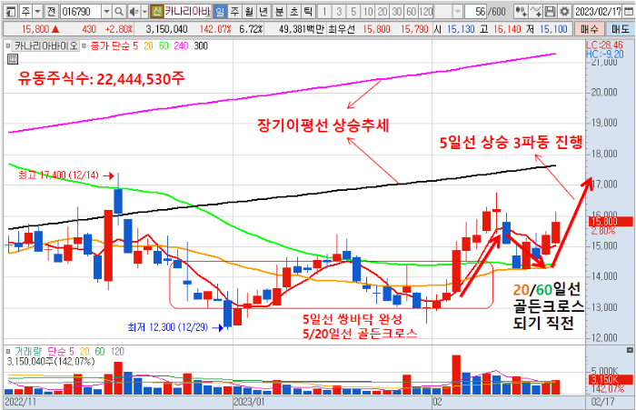Open the 주 market type dropdown arrow
Image resolution: width=636 pixels, height=410 pixels.
pos(37,12)
